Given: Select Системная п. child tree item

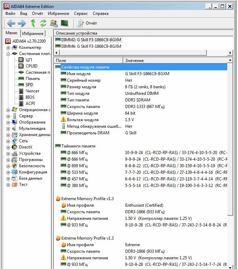Looking at the screenshot, I should [x=38, y=72].
